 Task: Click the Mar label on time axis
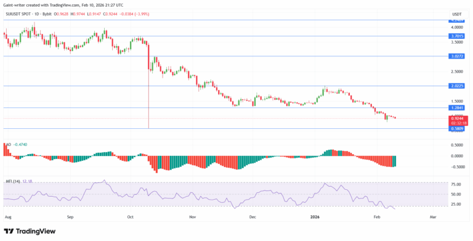(433, 217)
